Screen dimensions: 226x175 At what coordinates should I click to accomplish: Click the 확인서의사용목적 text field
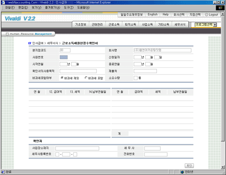click(x=78, y=71)
